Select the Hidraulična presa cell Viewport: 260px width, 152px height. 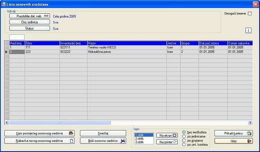(x=127, y=52)
